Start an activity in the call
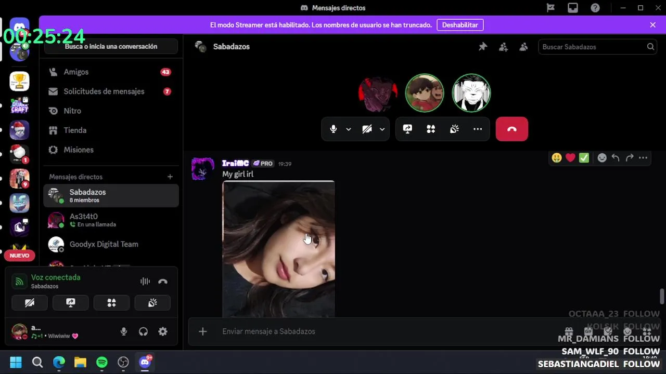Screen dimensions: 666x374 click(x=431, y=129)
